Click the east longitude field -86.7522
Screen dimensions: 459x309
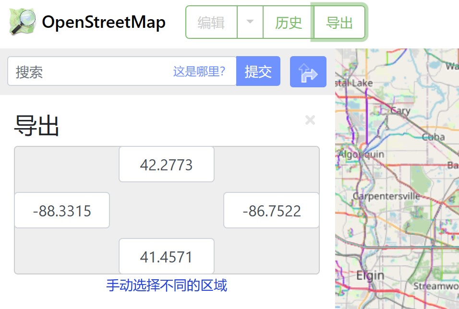point(271,210)
